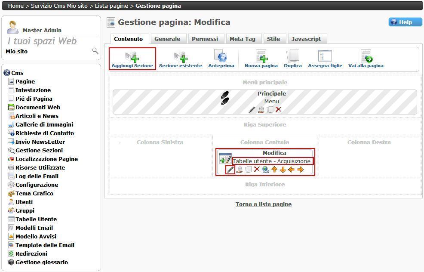
Task: Click the Aggiungi Sezione toolbar icon
Action: (x=132, y=58)
